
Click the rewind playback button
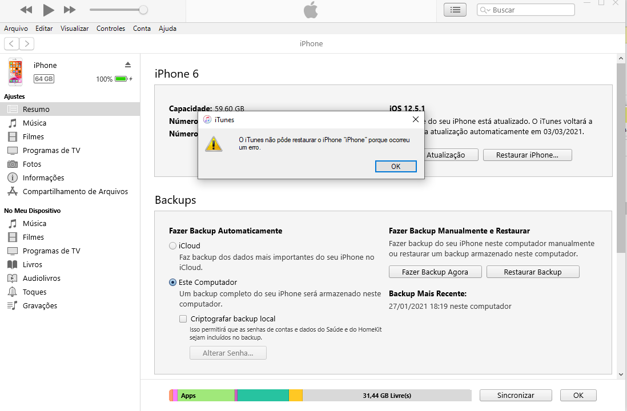pos(26,10)
